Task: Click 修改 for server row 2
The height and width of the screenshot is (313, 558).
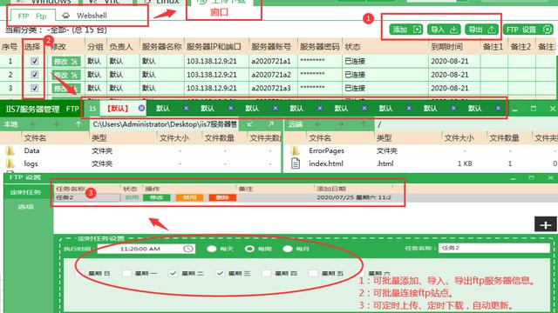Action: pos(66,75)
